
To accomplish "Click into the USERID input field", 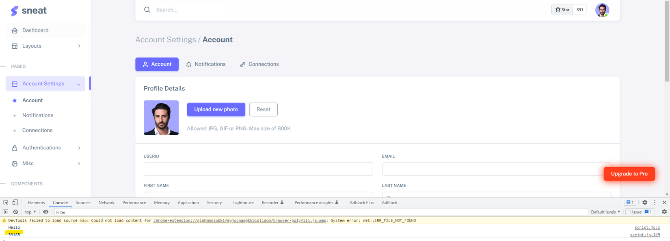I will (258, 169).
